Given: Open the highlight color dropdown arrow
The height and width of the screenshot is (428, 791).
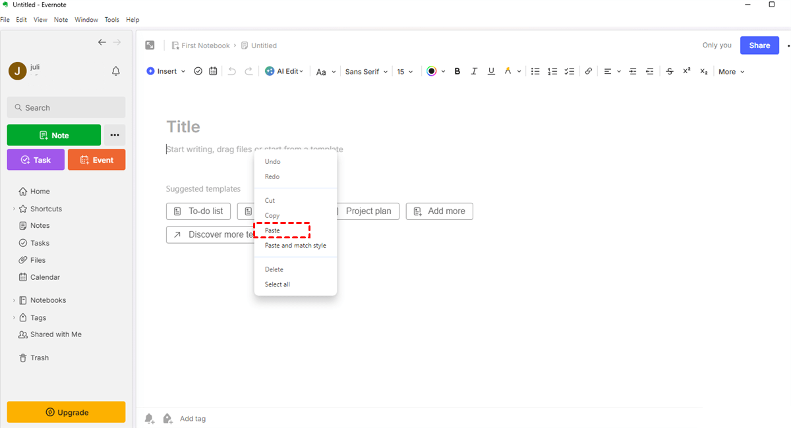Looking at the screenshot, I should coord(519,72).
